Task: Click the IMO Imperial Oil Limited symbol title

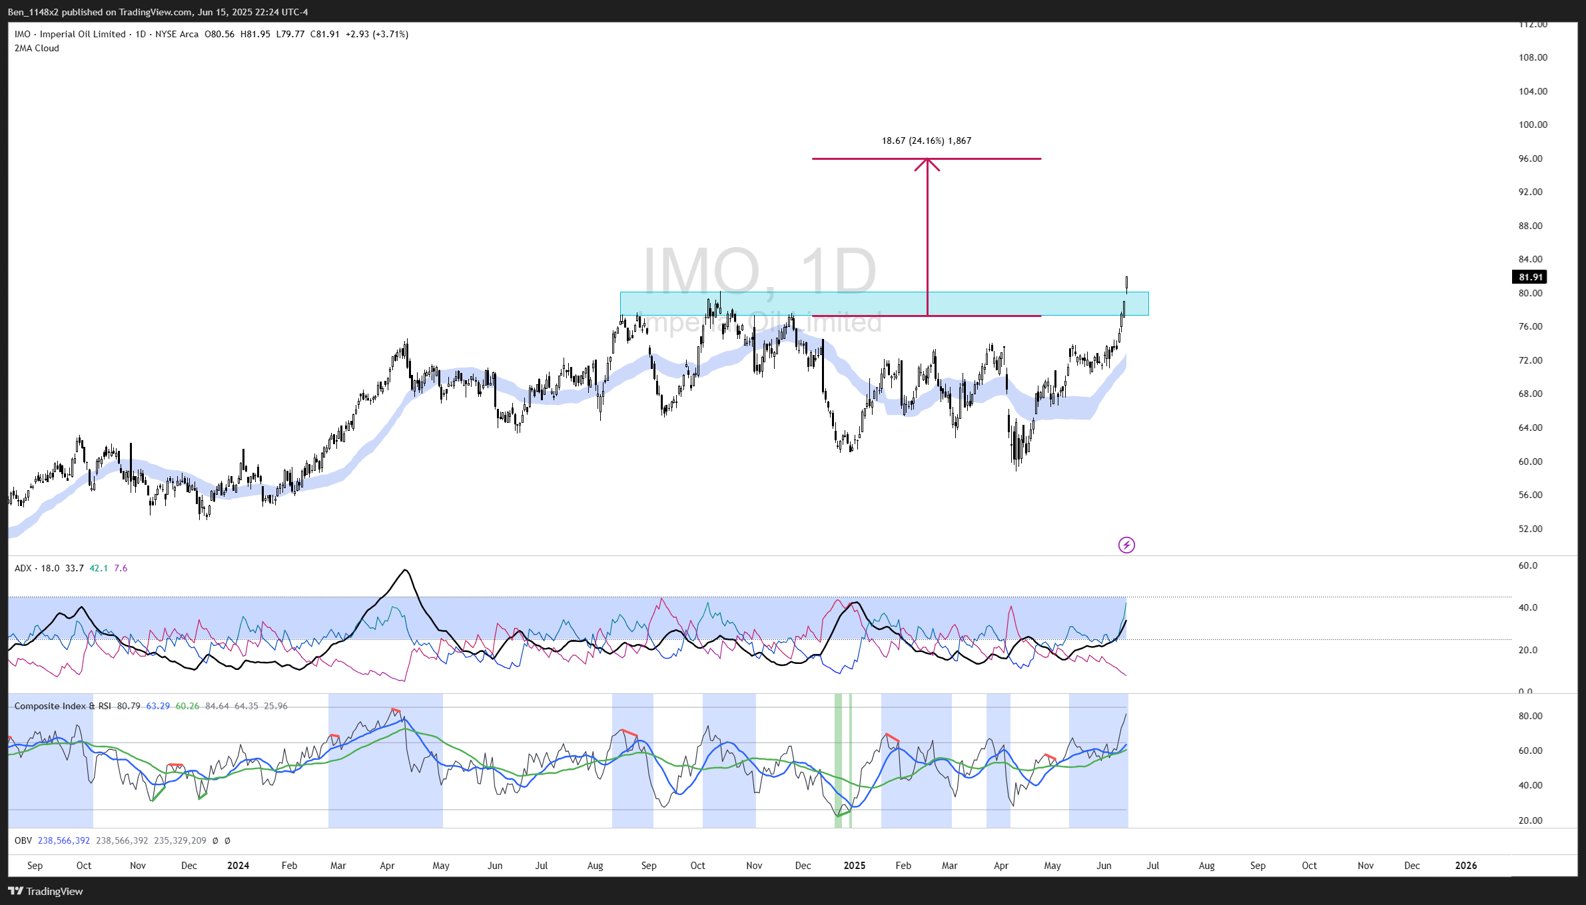Action: [x=70, y=34]
